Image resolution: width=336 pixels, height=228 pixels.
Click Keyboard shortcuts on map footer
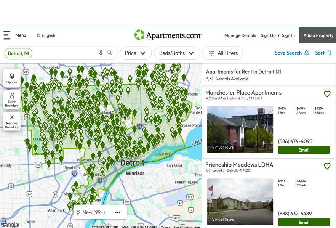pos(105,226)
